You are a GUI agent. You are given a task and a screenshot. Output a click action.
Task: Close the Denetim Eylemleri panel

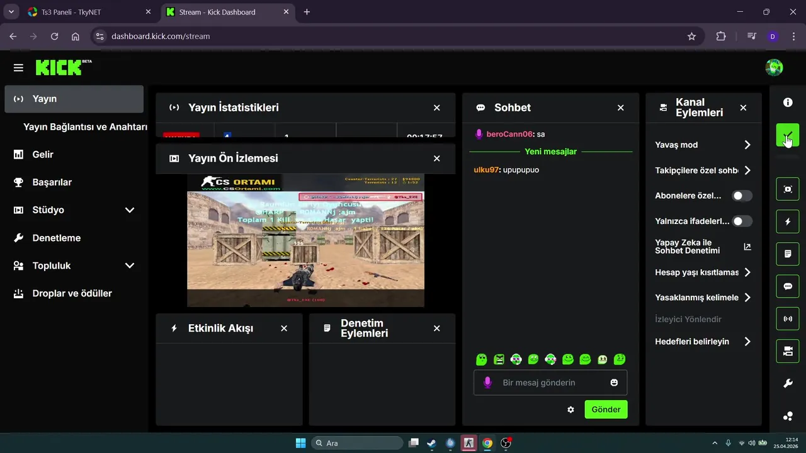[437, 328]
